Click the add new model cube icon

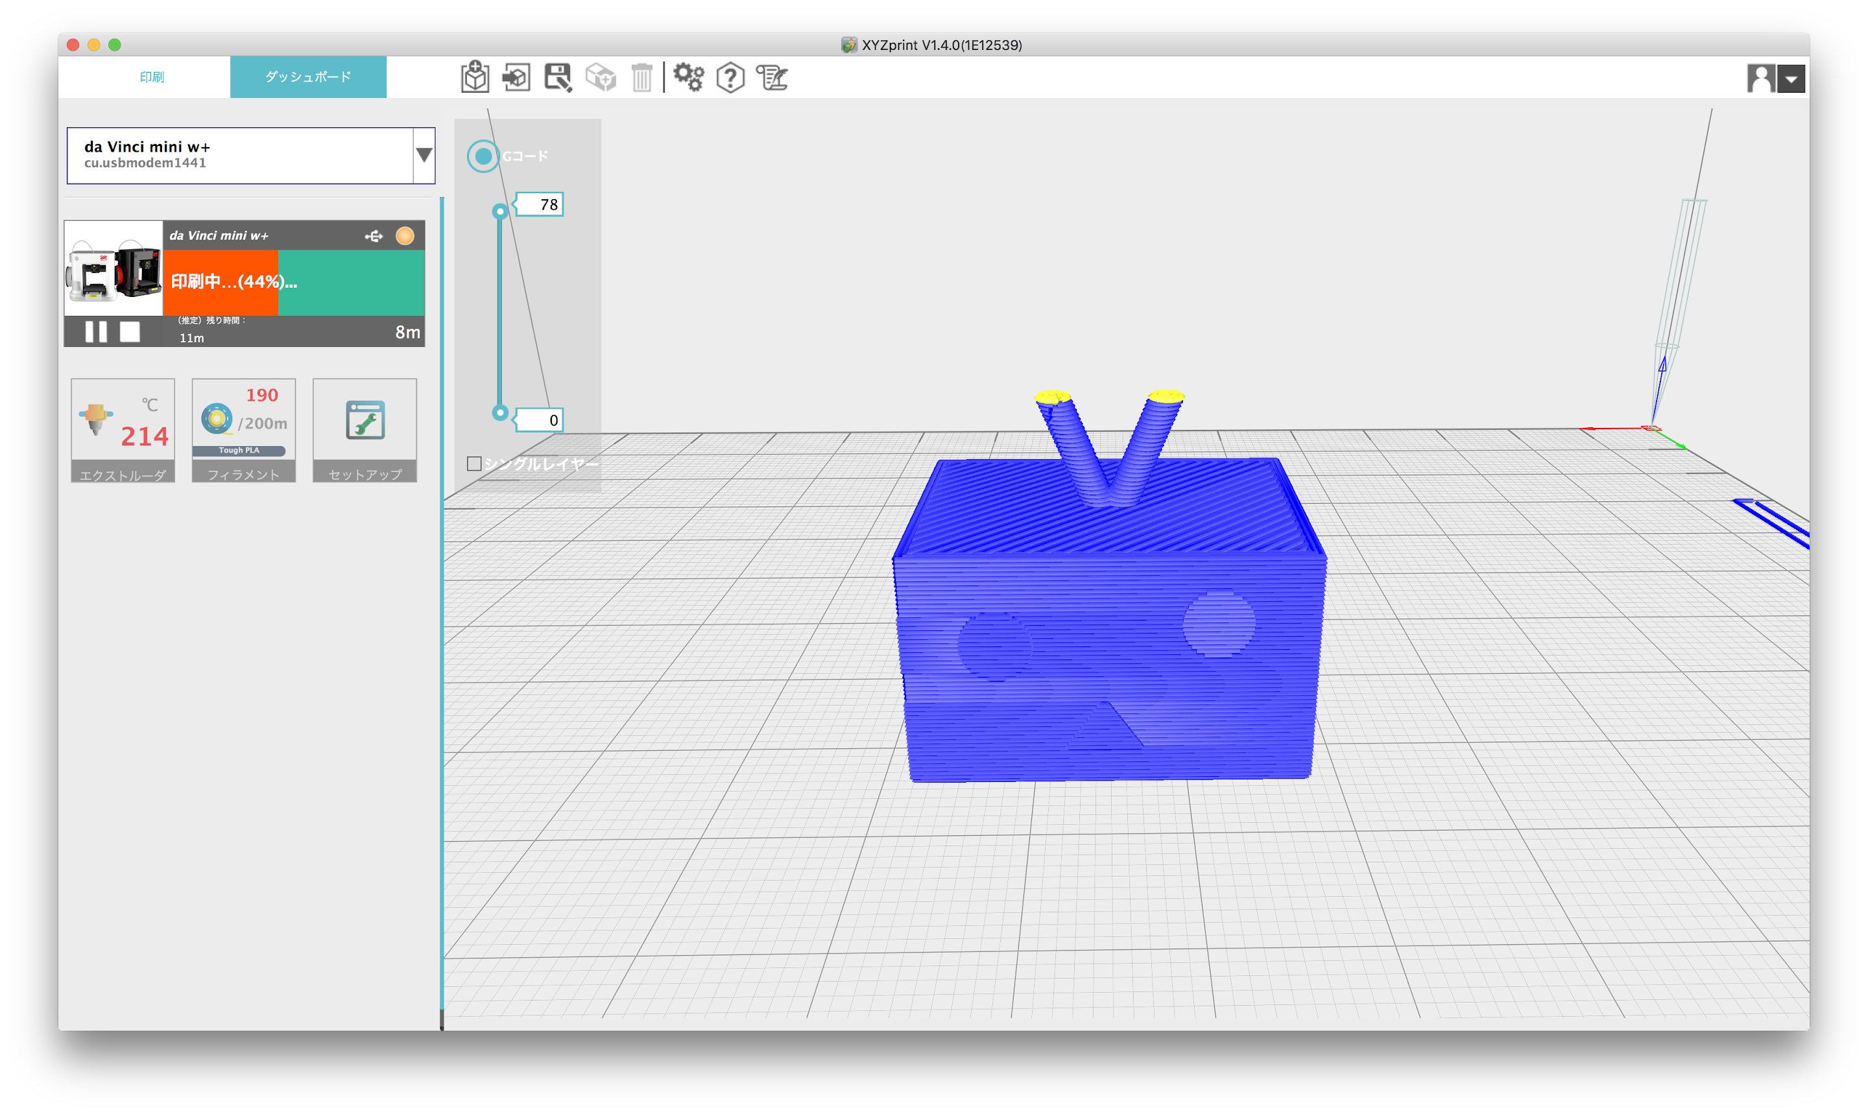(475, 77)
